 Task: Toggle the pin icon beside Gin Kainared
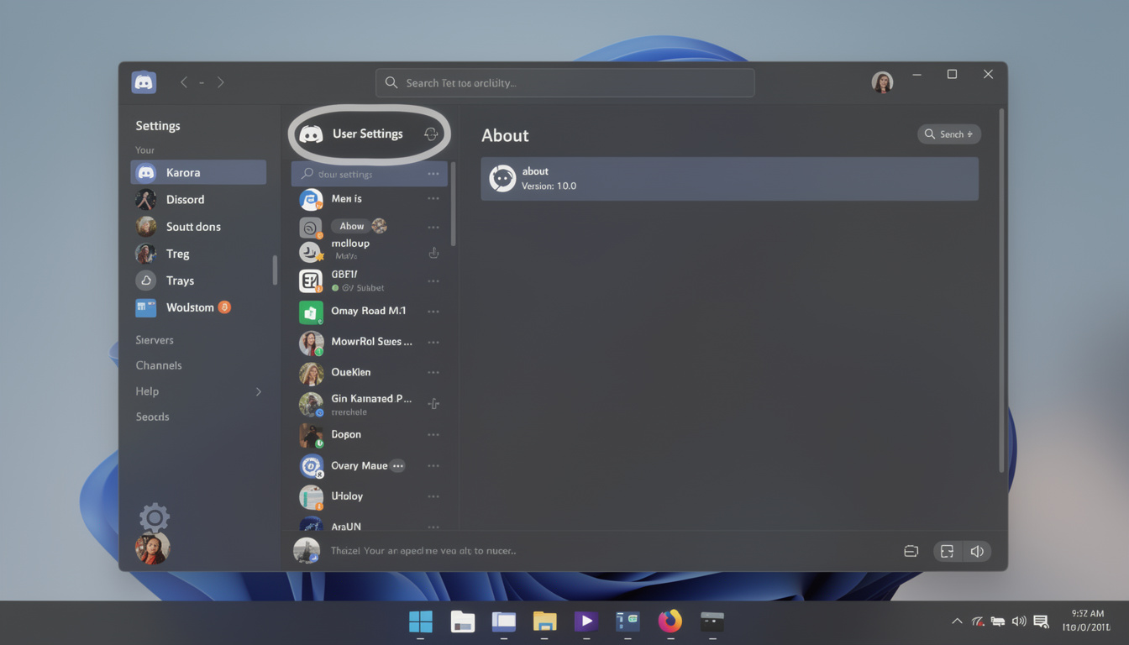pyautogui.click(x=433, y=404)
